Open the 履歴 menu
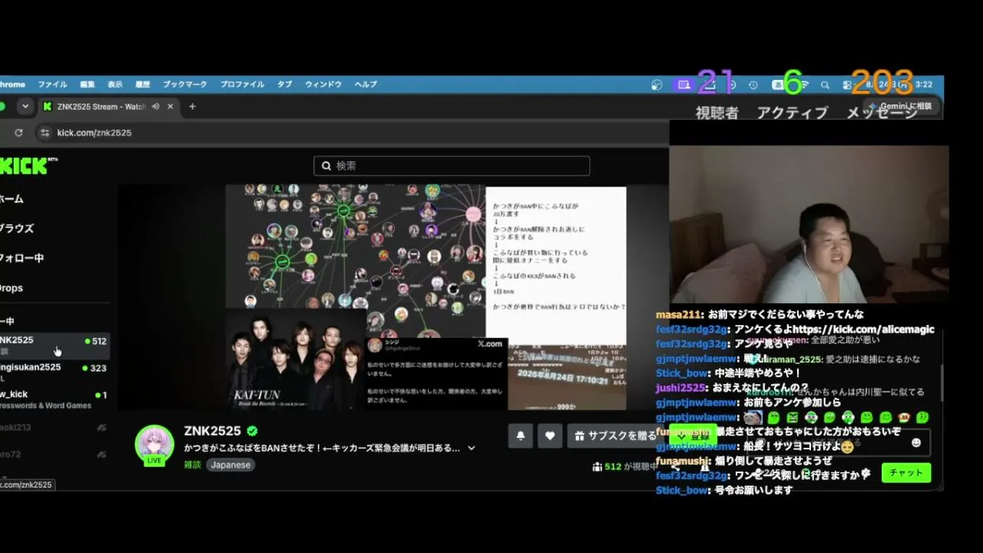The image size is (983, 553). pyautogui.click(x=143, y=84)
